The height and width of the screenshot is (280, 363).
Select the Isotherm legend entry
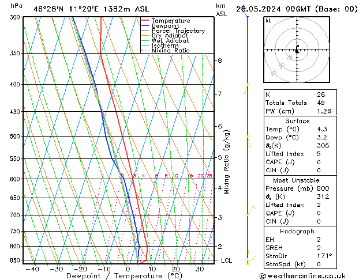tap(165, 46)
